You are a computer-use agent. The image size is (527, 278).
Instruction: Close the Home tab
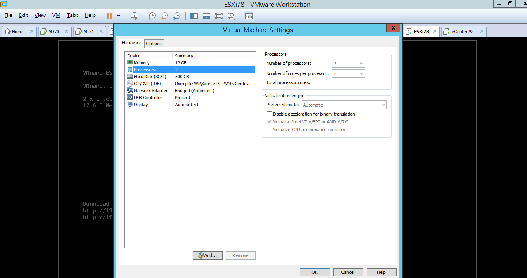[32, 32]
